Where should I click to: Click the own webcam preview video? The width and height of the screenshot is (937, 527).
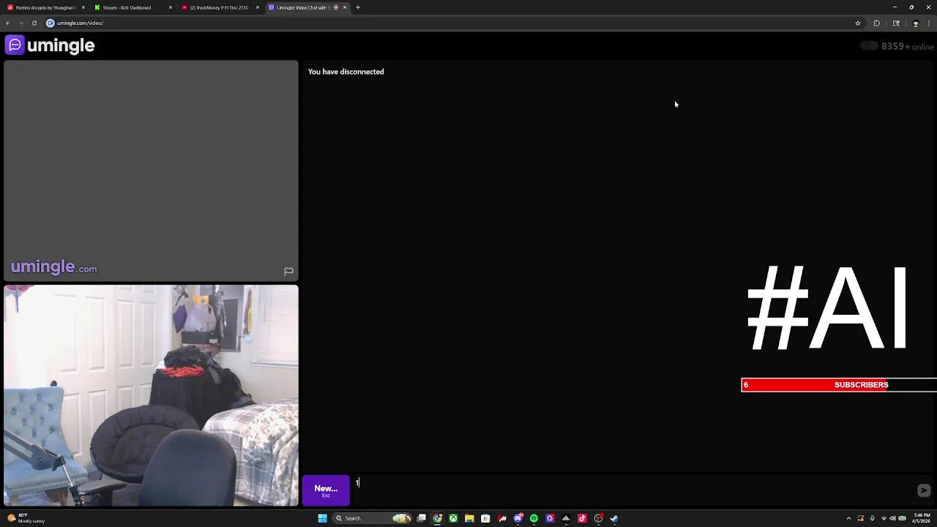151,395
